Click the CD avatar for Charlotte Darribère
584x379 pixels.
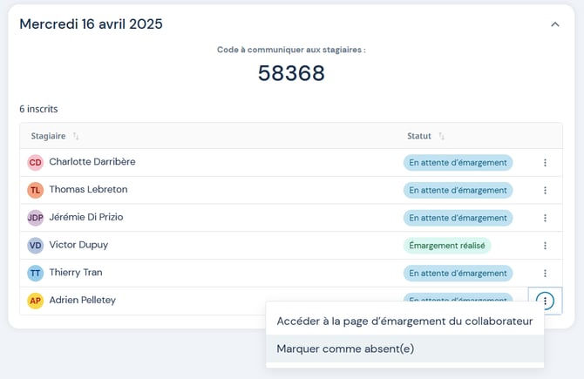click(x=35, y=163)
